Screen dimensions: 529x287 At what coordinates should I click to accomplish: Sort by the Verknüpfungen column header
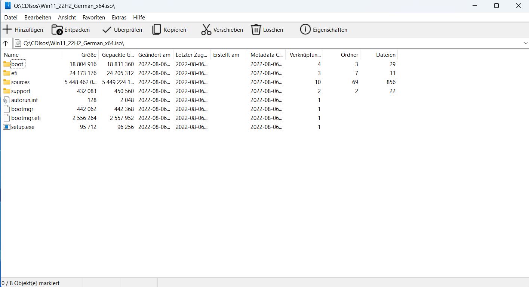[304, 55]
